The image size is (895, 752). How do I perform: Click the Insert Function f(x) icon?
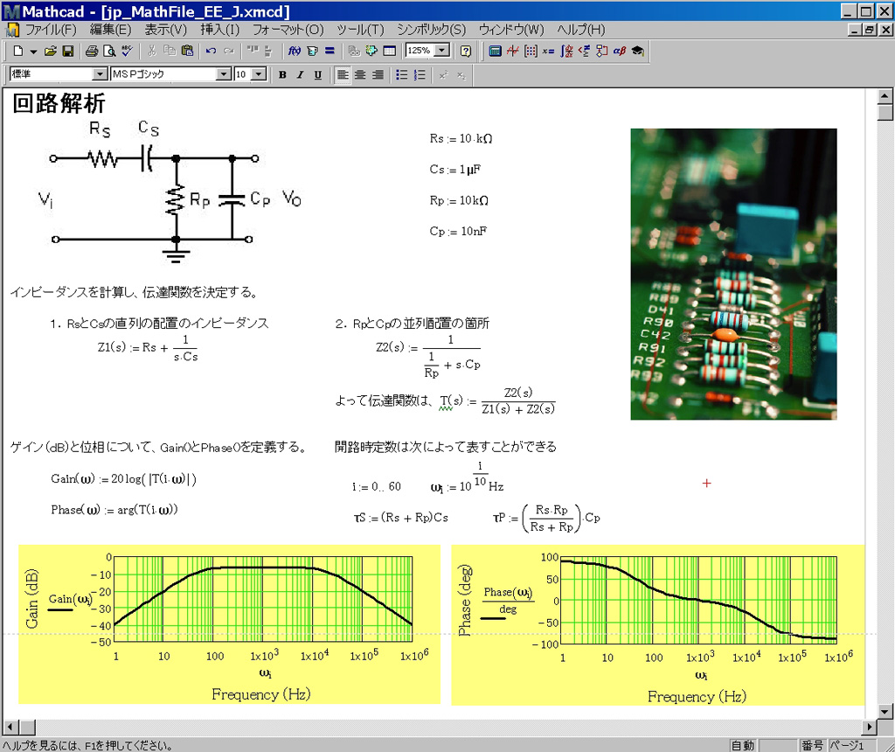pyautogui.click(x=295, y=52)
